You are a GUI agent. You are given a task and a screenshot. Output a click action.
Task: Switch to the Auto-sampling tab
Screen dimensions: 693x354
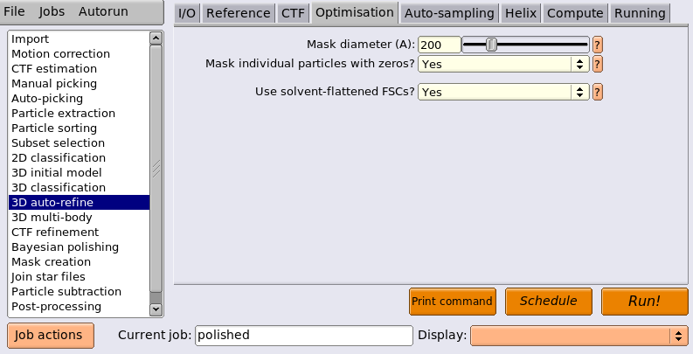click(x=449, y=13)
